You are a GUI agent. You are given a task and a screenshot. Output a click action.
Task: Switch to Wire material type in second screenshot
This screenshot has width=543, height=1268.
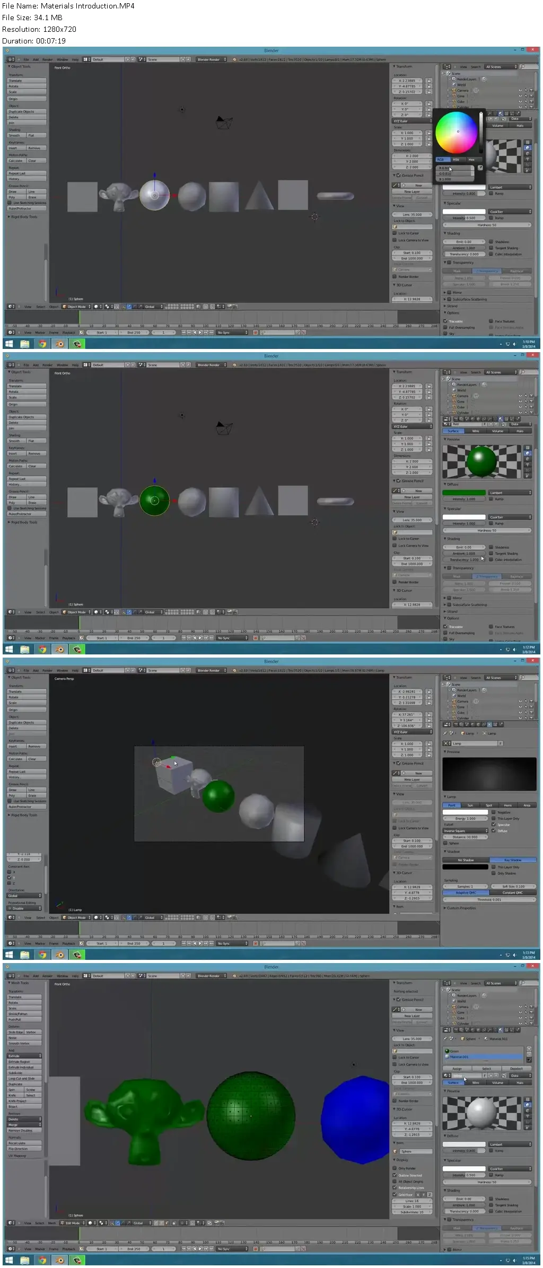pos(476,431)
